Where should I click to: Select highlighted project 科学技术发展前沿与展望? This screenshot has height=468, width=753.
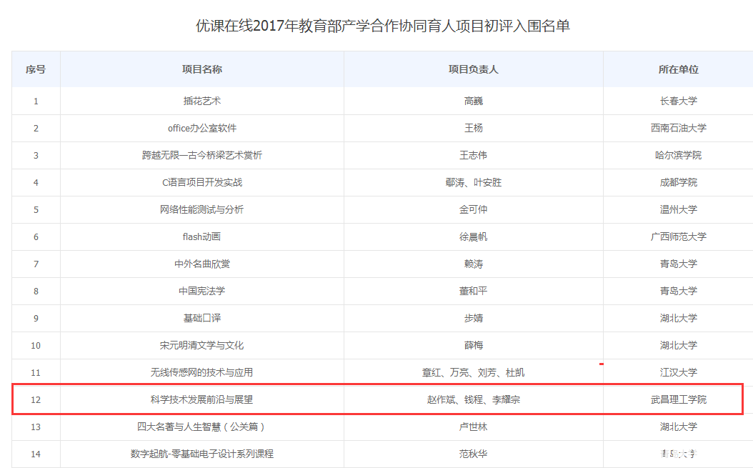point(202,399)
